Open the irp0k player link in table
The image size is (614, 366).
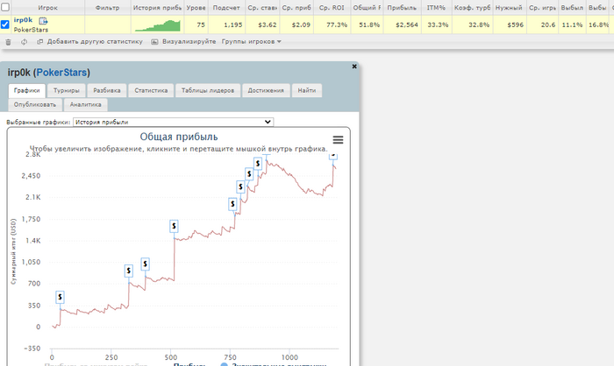[x=23, y=20]
